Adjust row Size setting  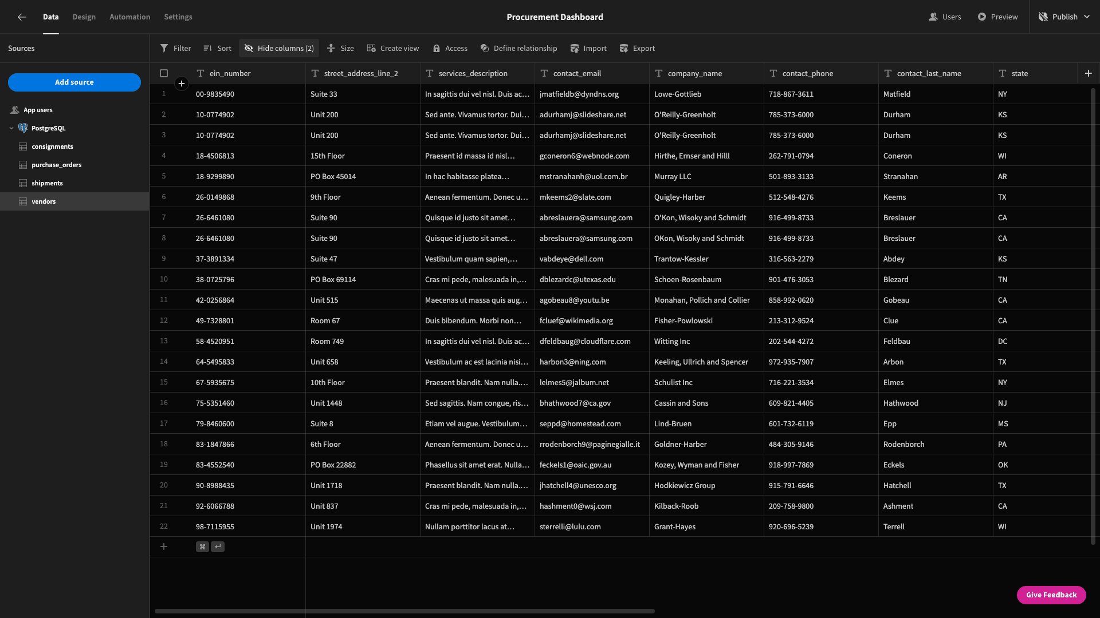click(x=340, y=49)
